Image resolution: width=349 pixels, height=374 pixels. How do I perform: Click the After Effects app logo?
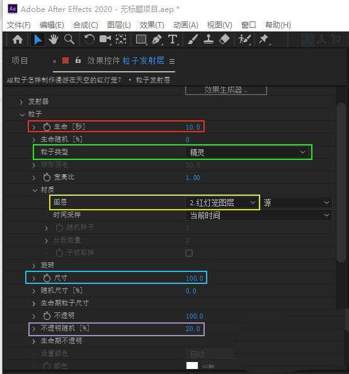13,9
